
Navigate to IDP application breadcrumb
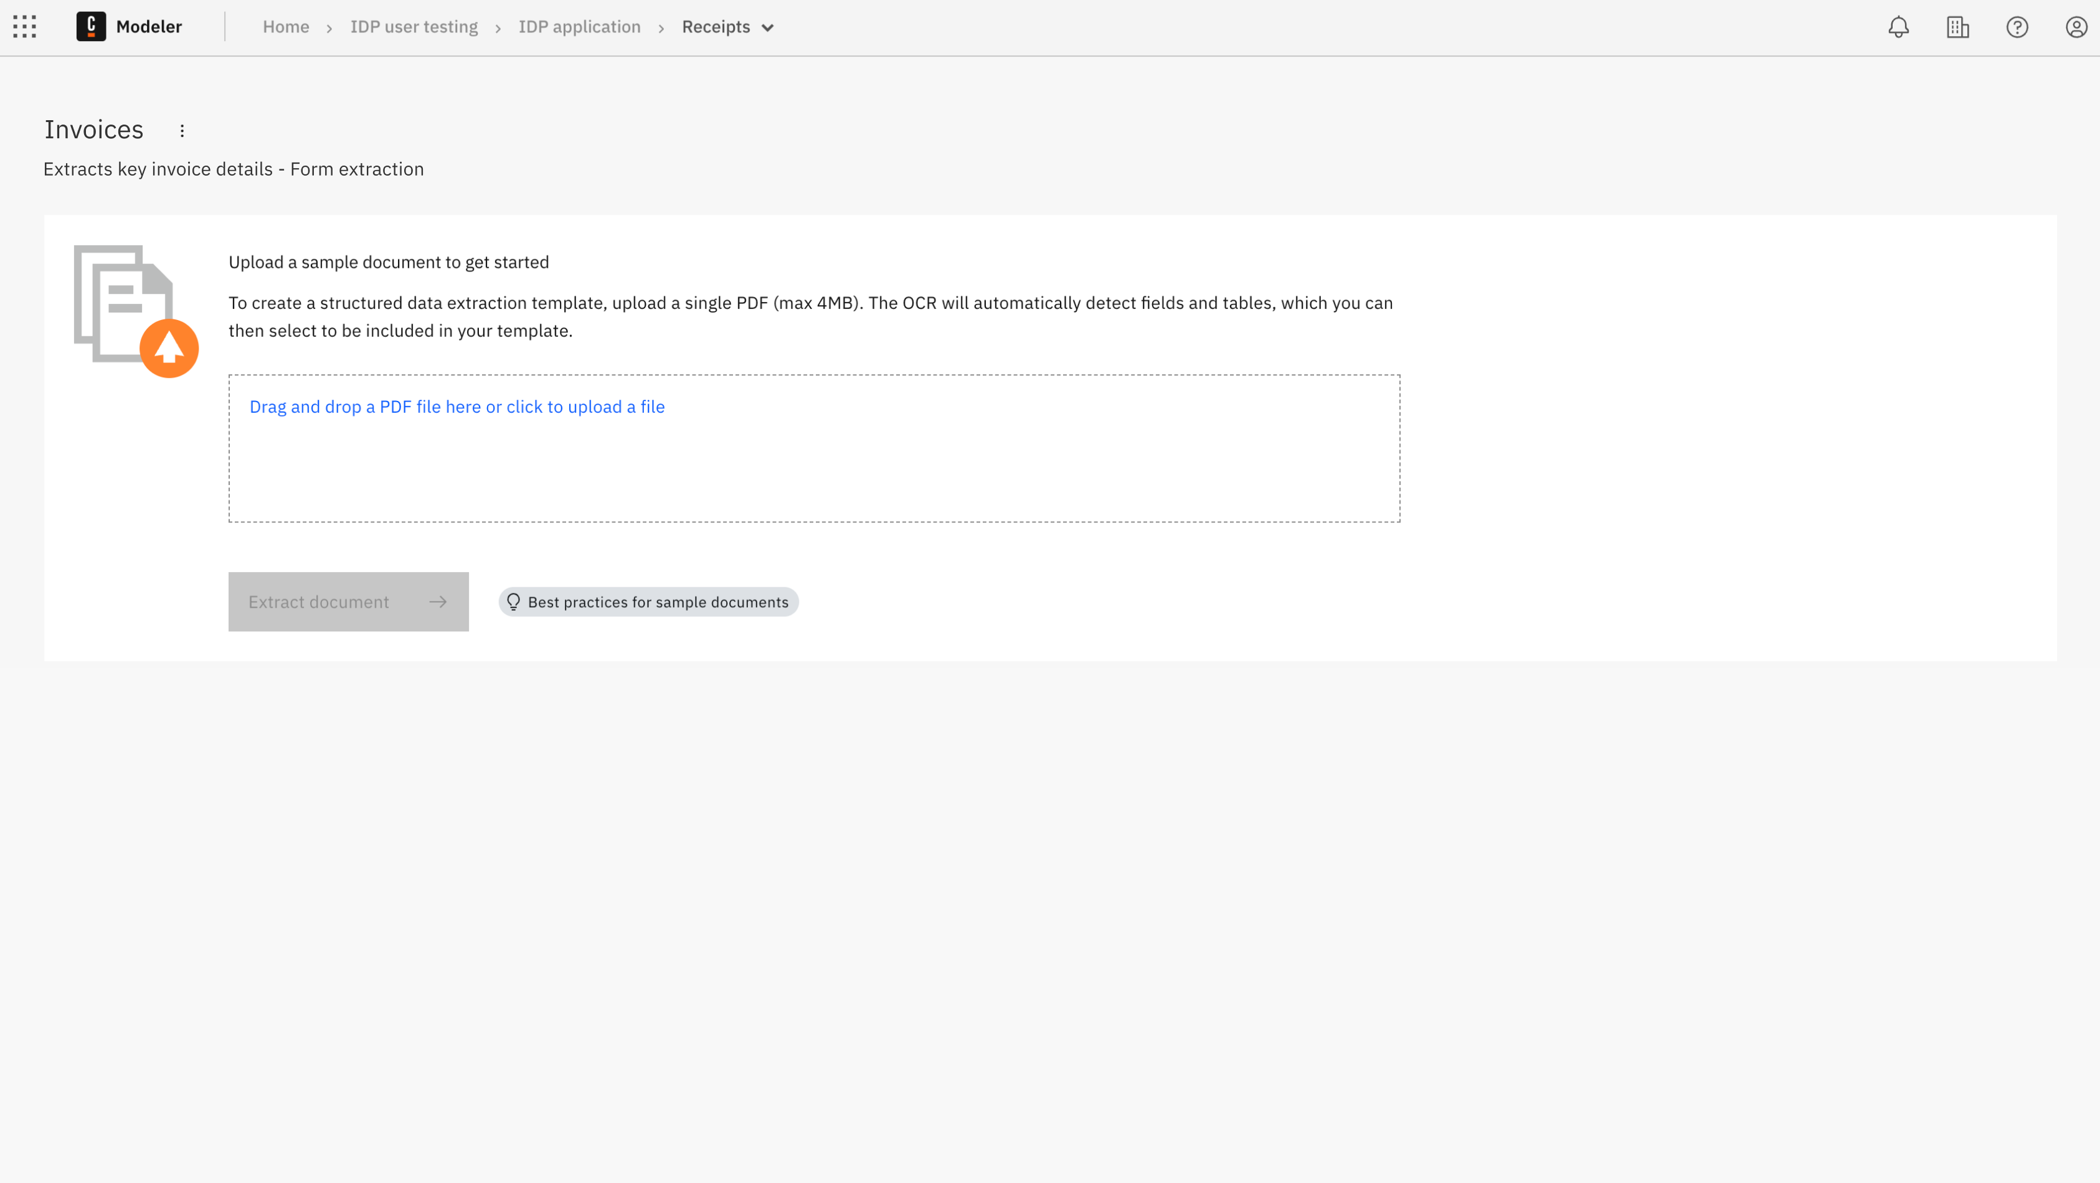(x=579, y=27)
